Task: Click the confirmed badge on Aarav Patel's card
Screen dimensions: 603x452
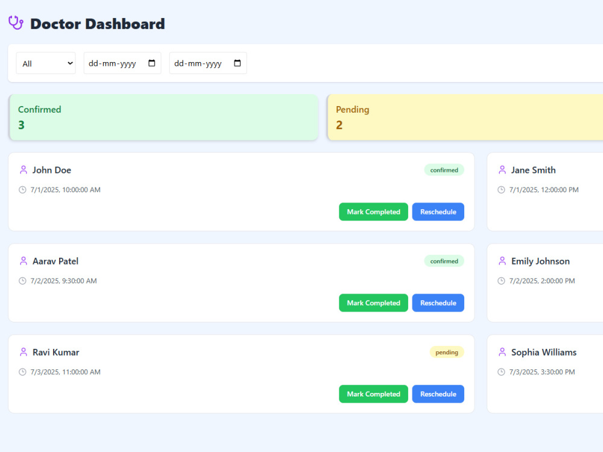Action: [x=444, y=261]
